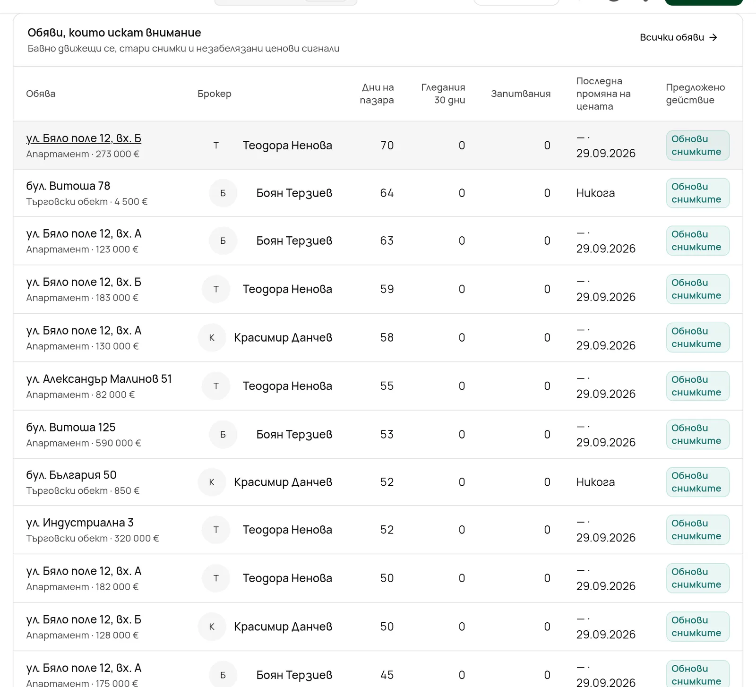Click 'Никога' in the бул. Витоша 78 row
Image resolution: width=756 pixels, height=687 pixels.
tap(595, 193)
